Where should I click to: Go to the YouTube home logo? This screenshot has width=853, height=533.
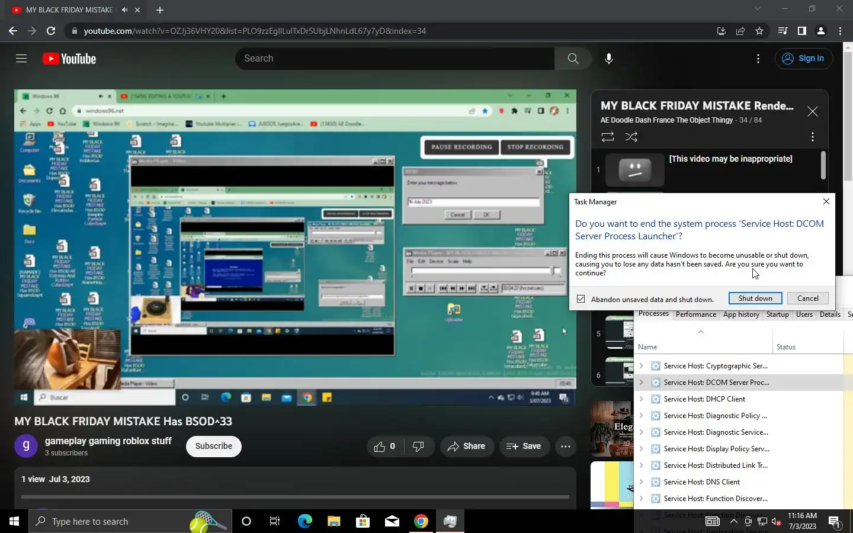[x=69, y=59]
